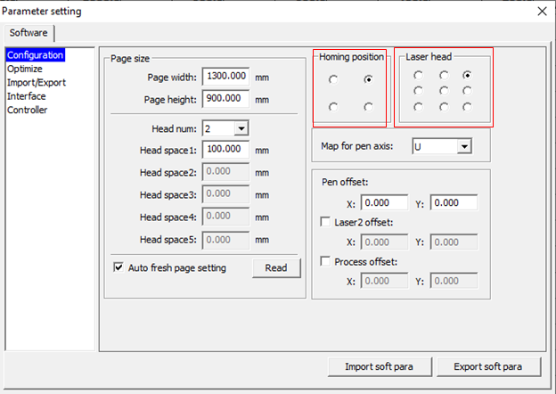The height and width of the screenshot is (394, 556).
Task: Select top-left Homing position radio button
Action: (x=333, y=79)
